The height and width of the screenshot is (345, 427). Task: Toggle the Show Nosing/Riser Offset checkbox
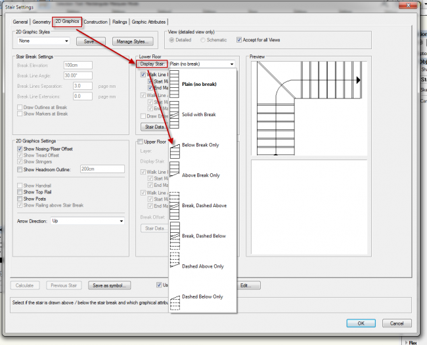coord(20,149)
